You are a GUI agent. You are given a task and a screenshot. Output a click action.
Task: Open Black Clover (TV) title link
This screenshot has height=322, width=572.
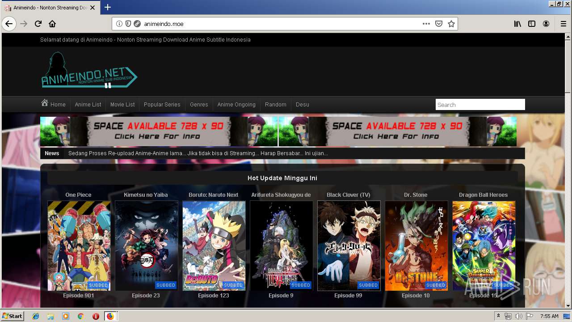pos(348,195)
